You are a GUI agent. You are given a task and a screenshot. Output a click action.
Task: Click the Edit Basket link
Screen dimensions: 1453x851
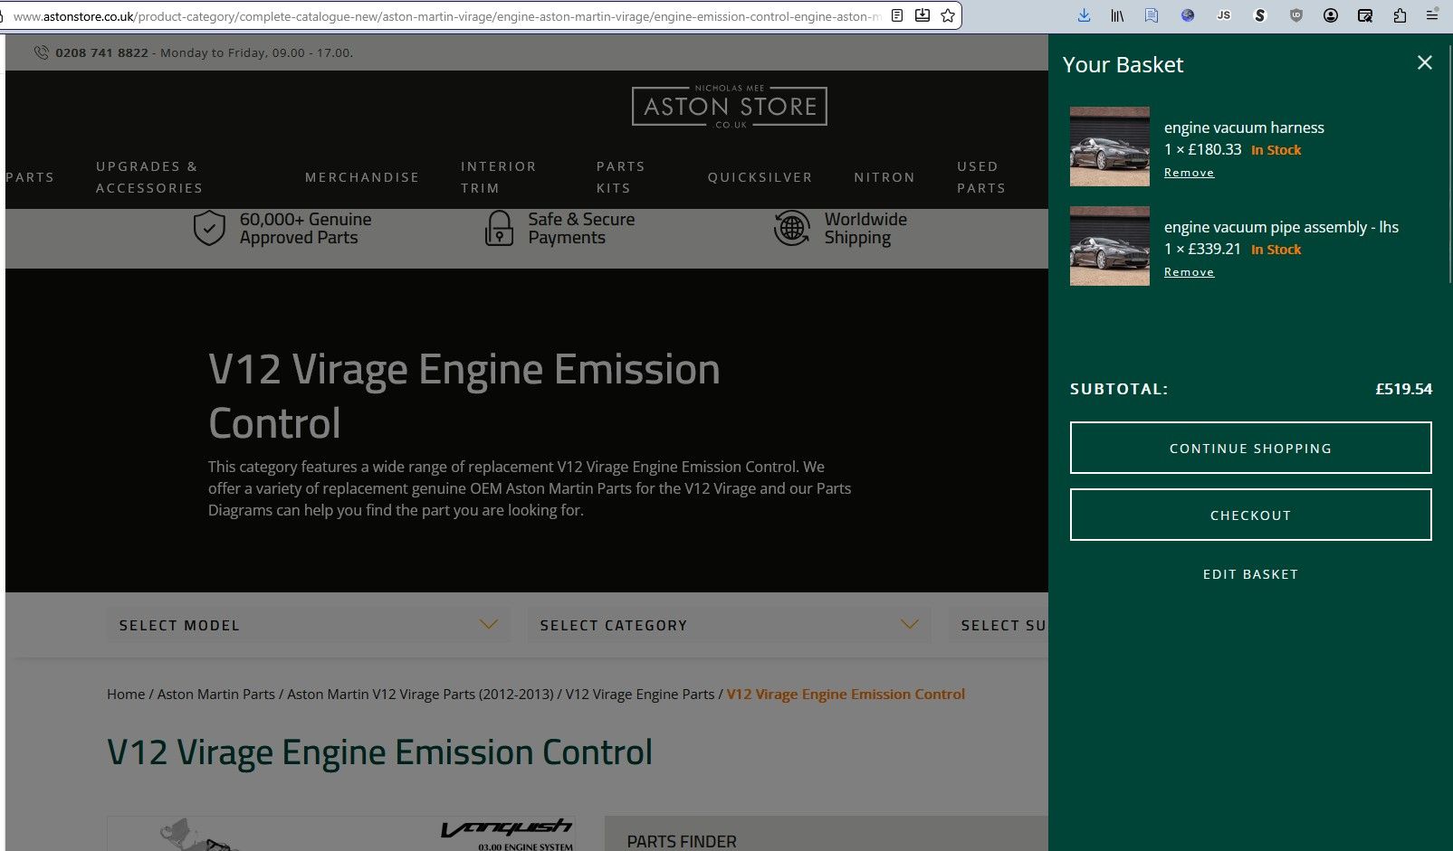point(1250,574)
